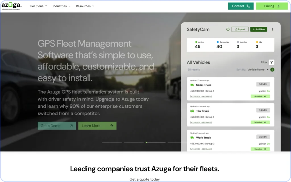This screenshot has height=182, width=291.
Task: Click the green Active status dot
Action: 196,42
